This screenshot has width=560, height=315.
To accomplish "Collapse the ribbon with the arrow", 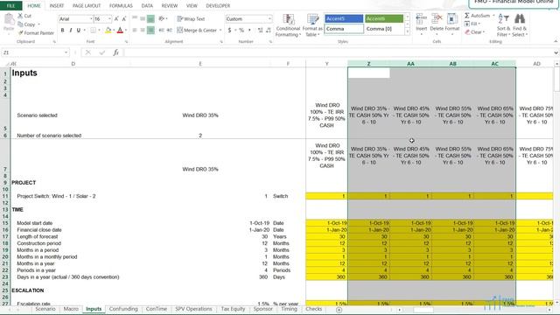I will [556, 42].
